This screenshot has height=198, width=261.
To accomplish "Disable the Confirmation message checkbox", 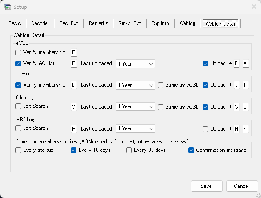I will pos(191,150).
